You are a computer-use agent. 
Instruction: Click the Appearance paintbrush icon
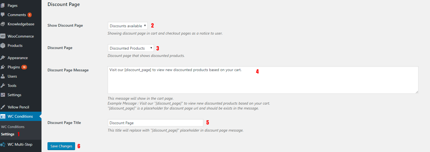click(x=3, y=58)
